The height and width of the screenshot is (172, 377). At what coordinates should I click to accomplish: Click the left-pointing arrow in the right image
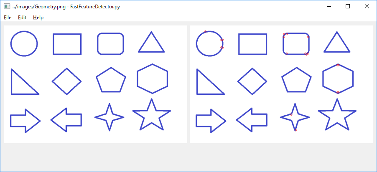pos(252,120)
